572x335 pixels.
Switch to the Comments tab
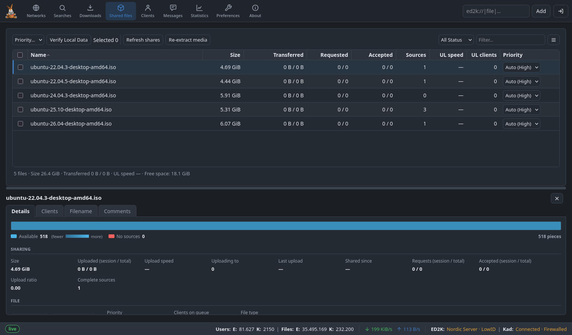click(117, 211)
